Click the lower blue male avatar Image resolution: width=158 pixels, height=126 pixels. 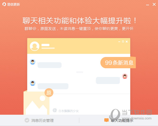(x=32, y=83)
